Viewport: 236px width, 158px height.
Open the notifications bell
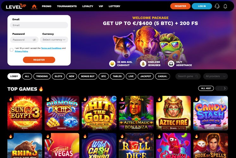(x=225, y=6)
